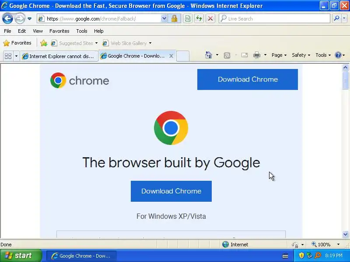
Task: Open the Windows start button
Action: pos(21,255)
